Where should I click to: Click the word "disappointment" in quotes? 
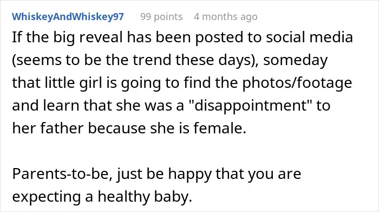[x=249, y=106]
